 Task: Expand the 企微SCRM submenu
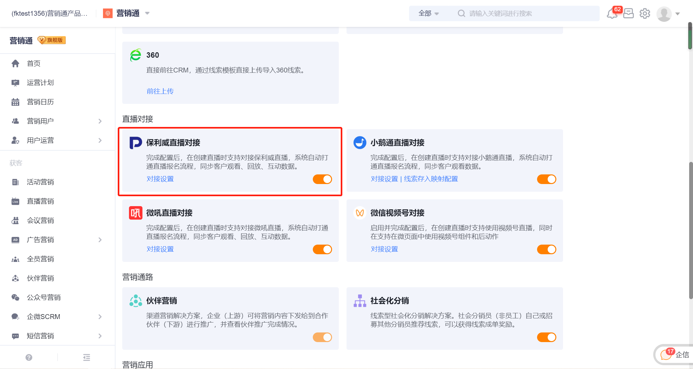pos(100,317)
